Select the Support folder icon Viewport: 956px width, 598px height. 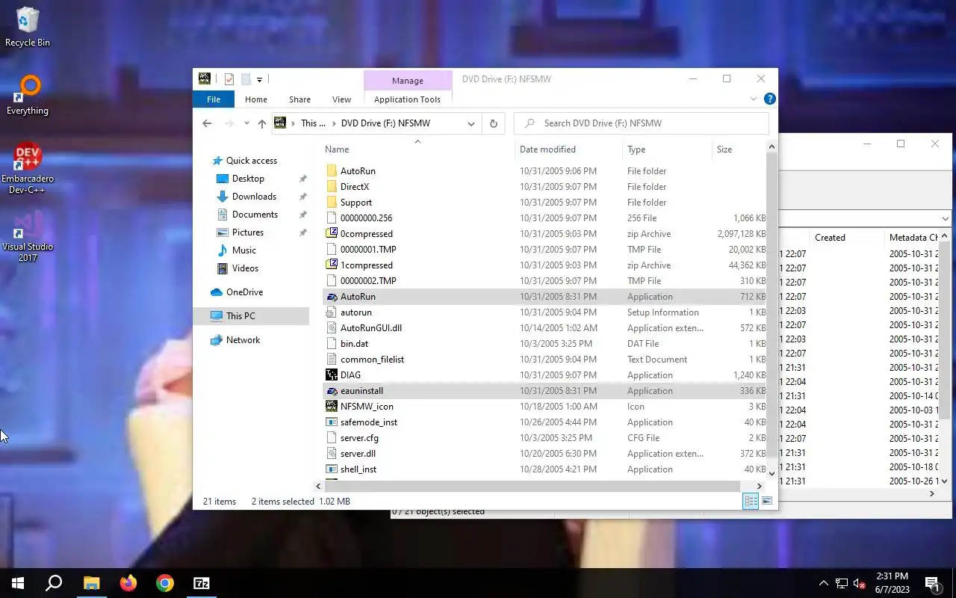[x=332, y=203]
